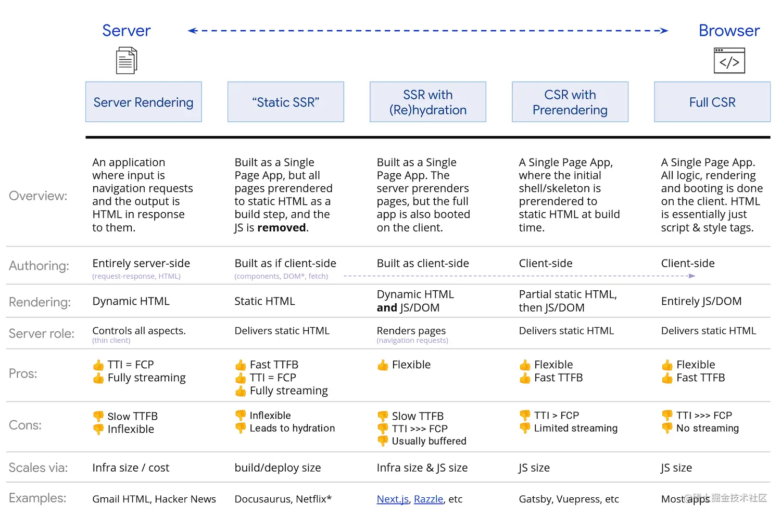The image size is (781, 517).
Task: Click the thumbs-down icon beside "Limited streaming"
Action: click(525, 428)
